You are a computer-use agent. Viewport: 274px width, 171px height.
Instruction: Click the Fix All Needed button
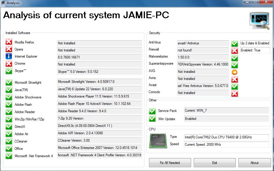click(x=170, y=162)
